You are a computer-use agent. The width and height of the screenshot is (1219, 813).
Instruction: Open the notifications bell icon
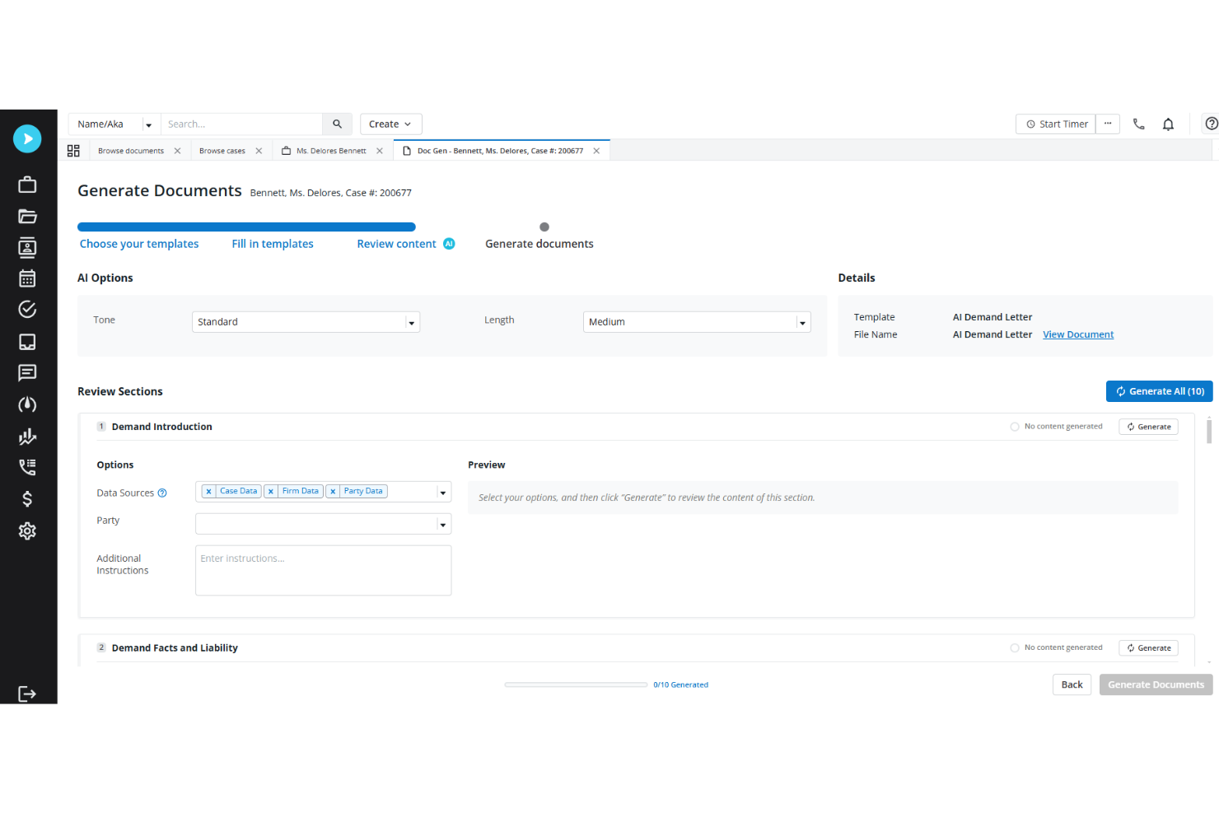1168,124
